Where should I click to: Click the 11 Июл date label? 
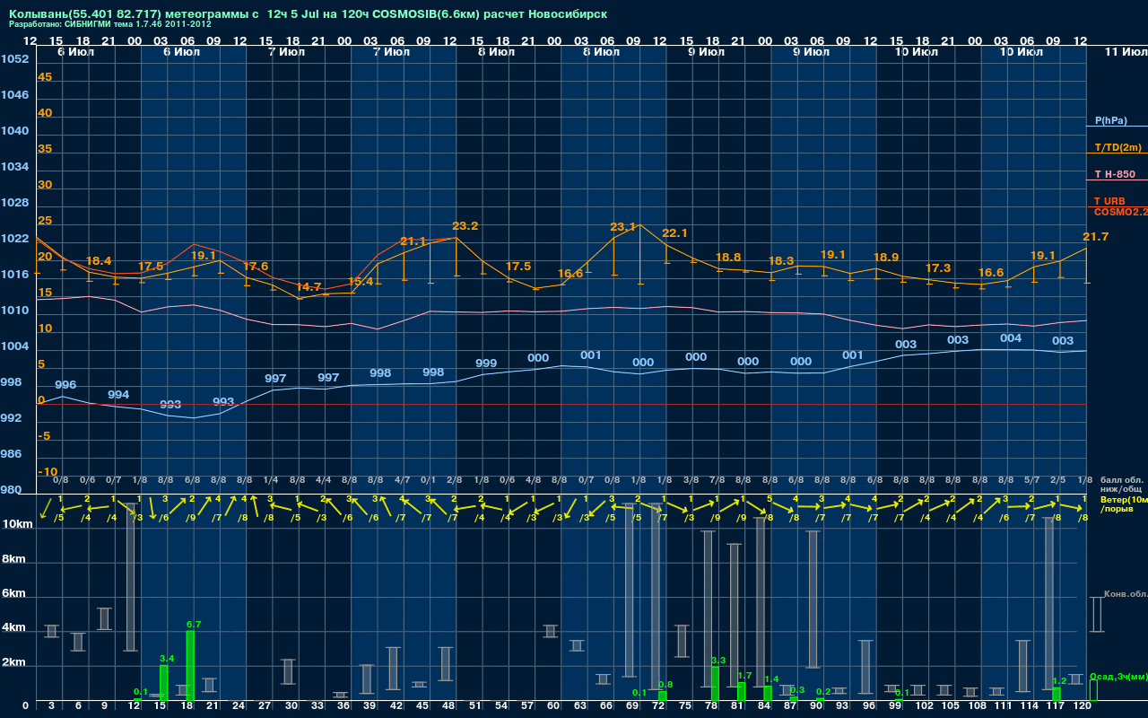click(x=1125, y=52)
